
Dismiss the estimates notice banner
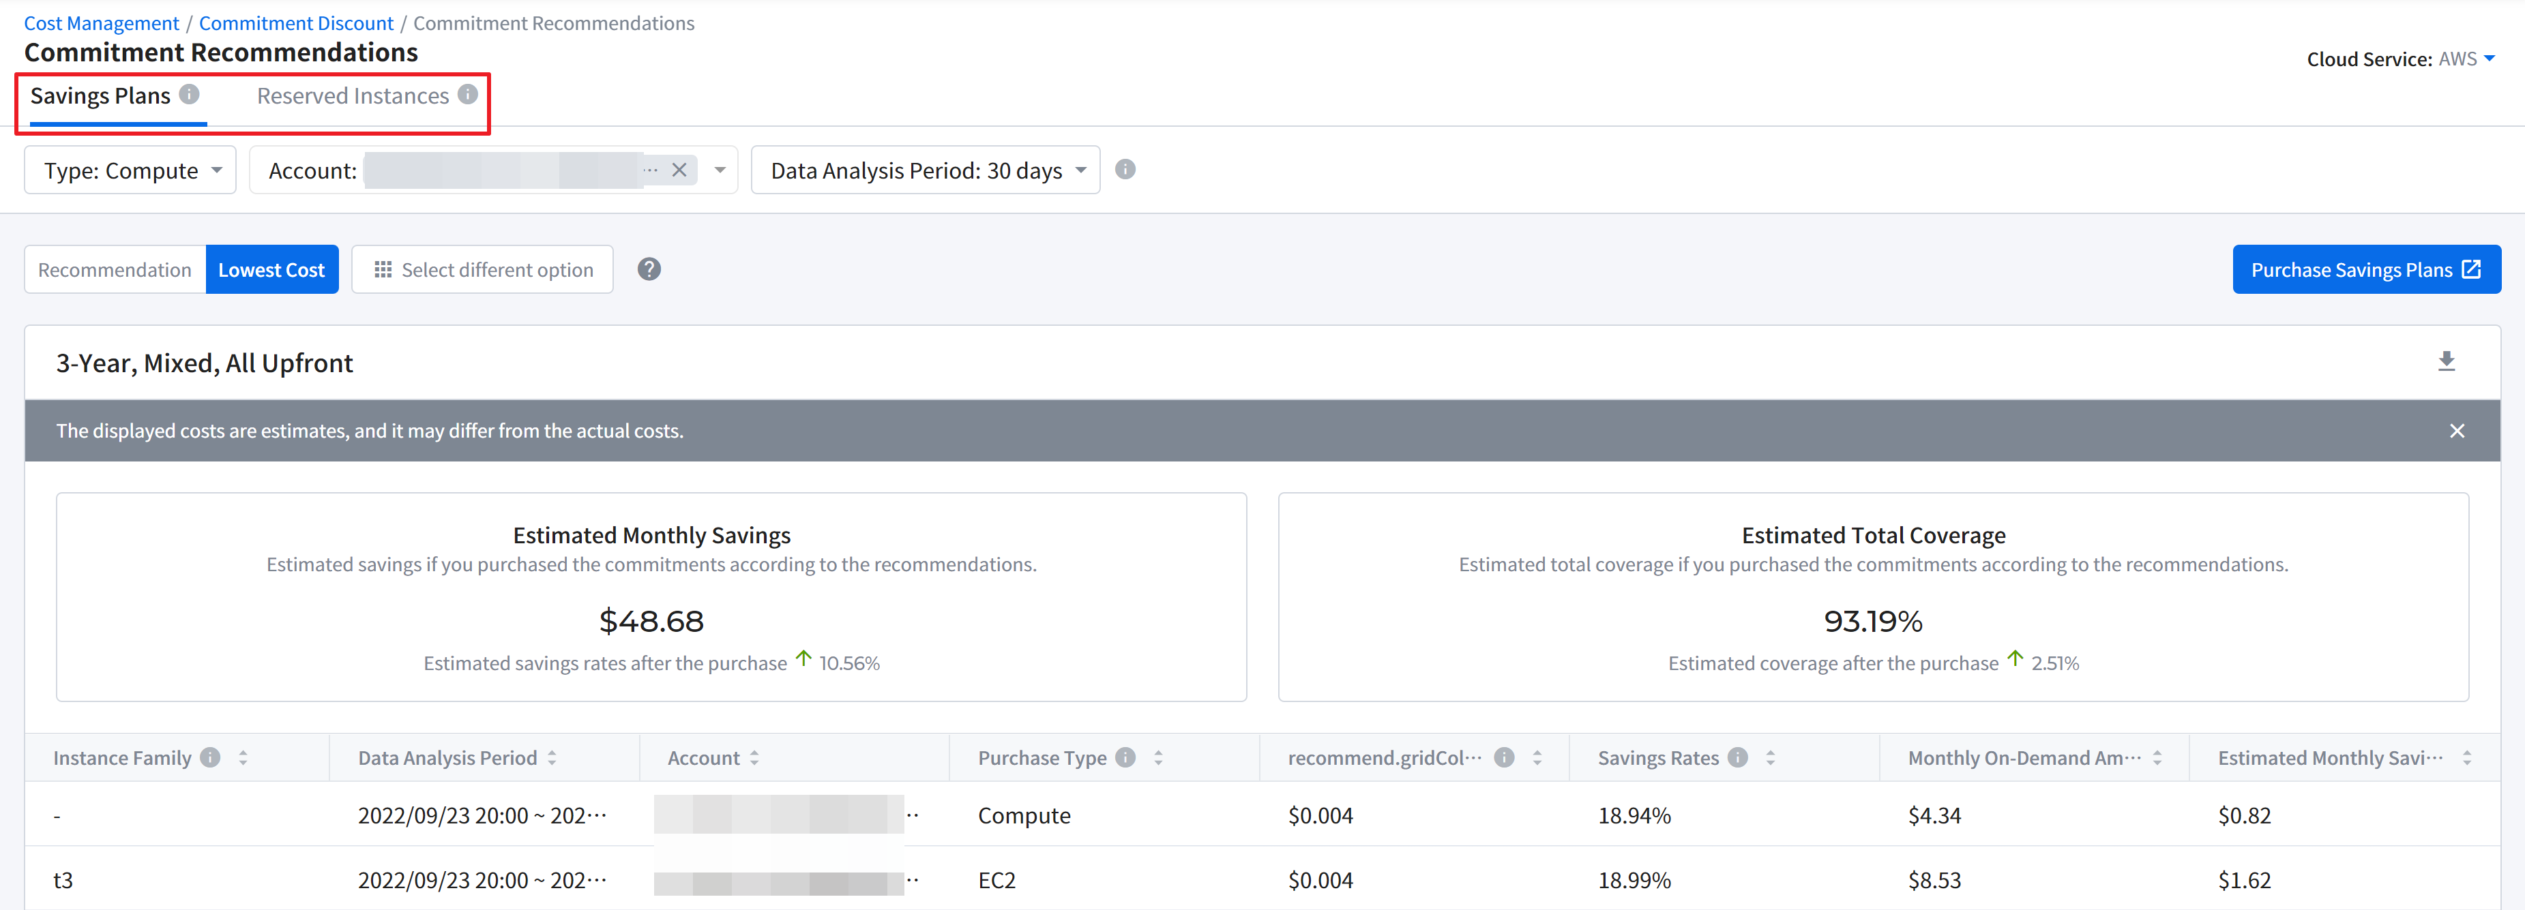pyautogui.click(x=2456, y=431)
